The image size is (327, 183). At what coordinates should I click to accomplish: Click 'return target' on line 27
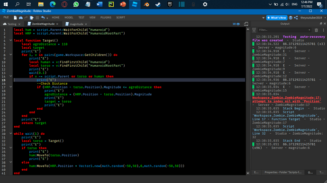pos(34,123)
